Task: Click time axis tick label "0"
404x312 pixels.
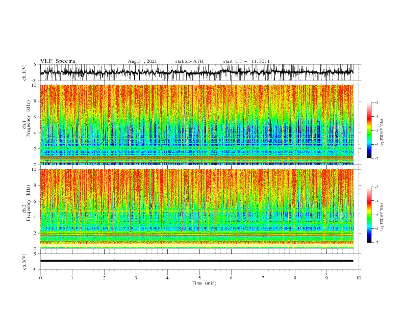Action: point(40,278)
